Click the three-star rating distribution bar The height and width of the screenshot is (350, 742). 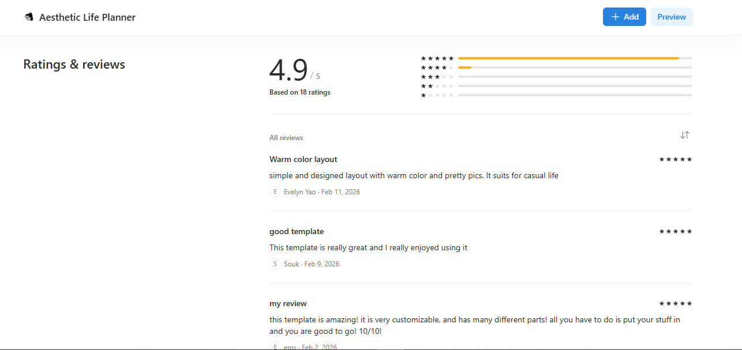(574, 77)
